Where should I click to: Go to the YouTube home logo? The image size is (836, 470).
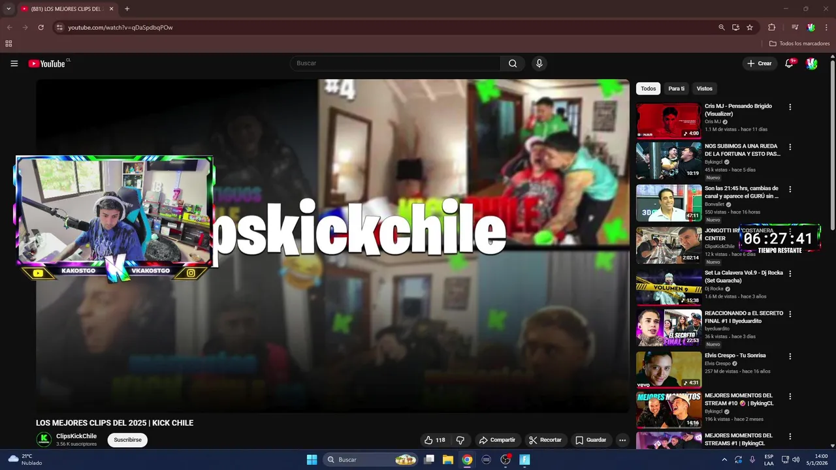click(46, 63)
